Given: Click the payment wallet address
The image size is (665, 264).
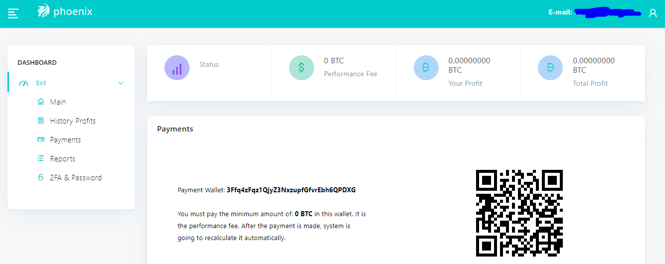Looking at the screenshot, I should pyautogui.click(x=291, y=190).
